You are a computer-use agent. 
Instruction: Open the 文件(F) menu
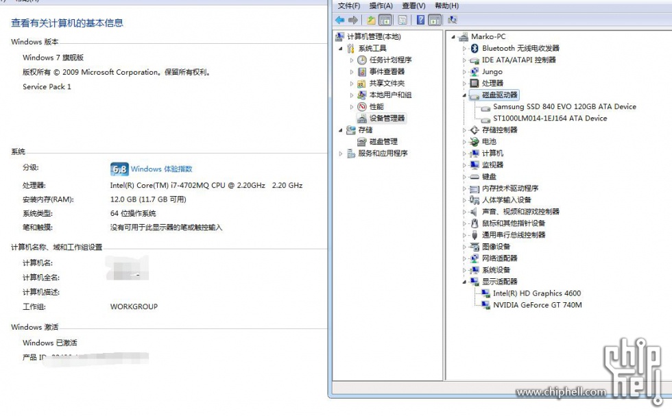(349, 5)
